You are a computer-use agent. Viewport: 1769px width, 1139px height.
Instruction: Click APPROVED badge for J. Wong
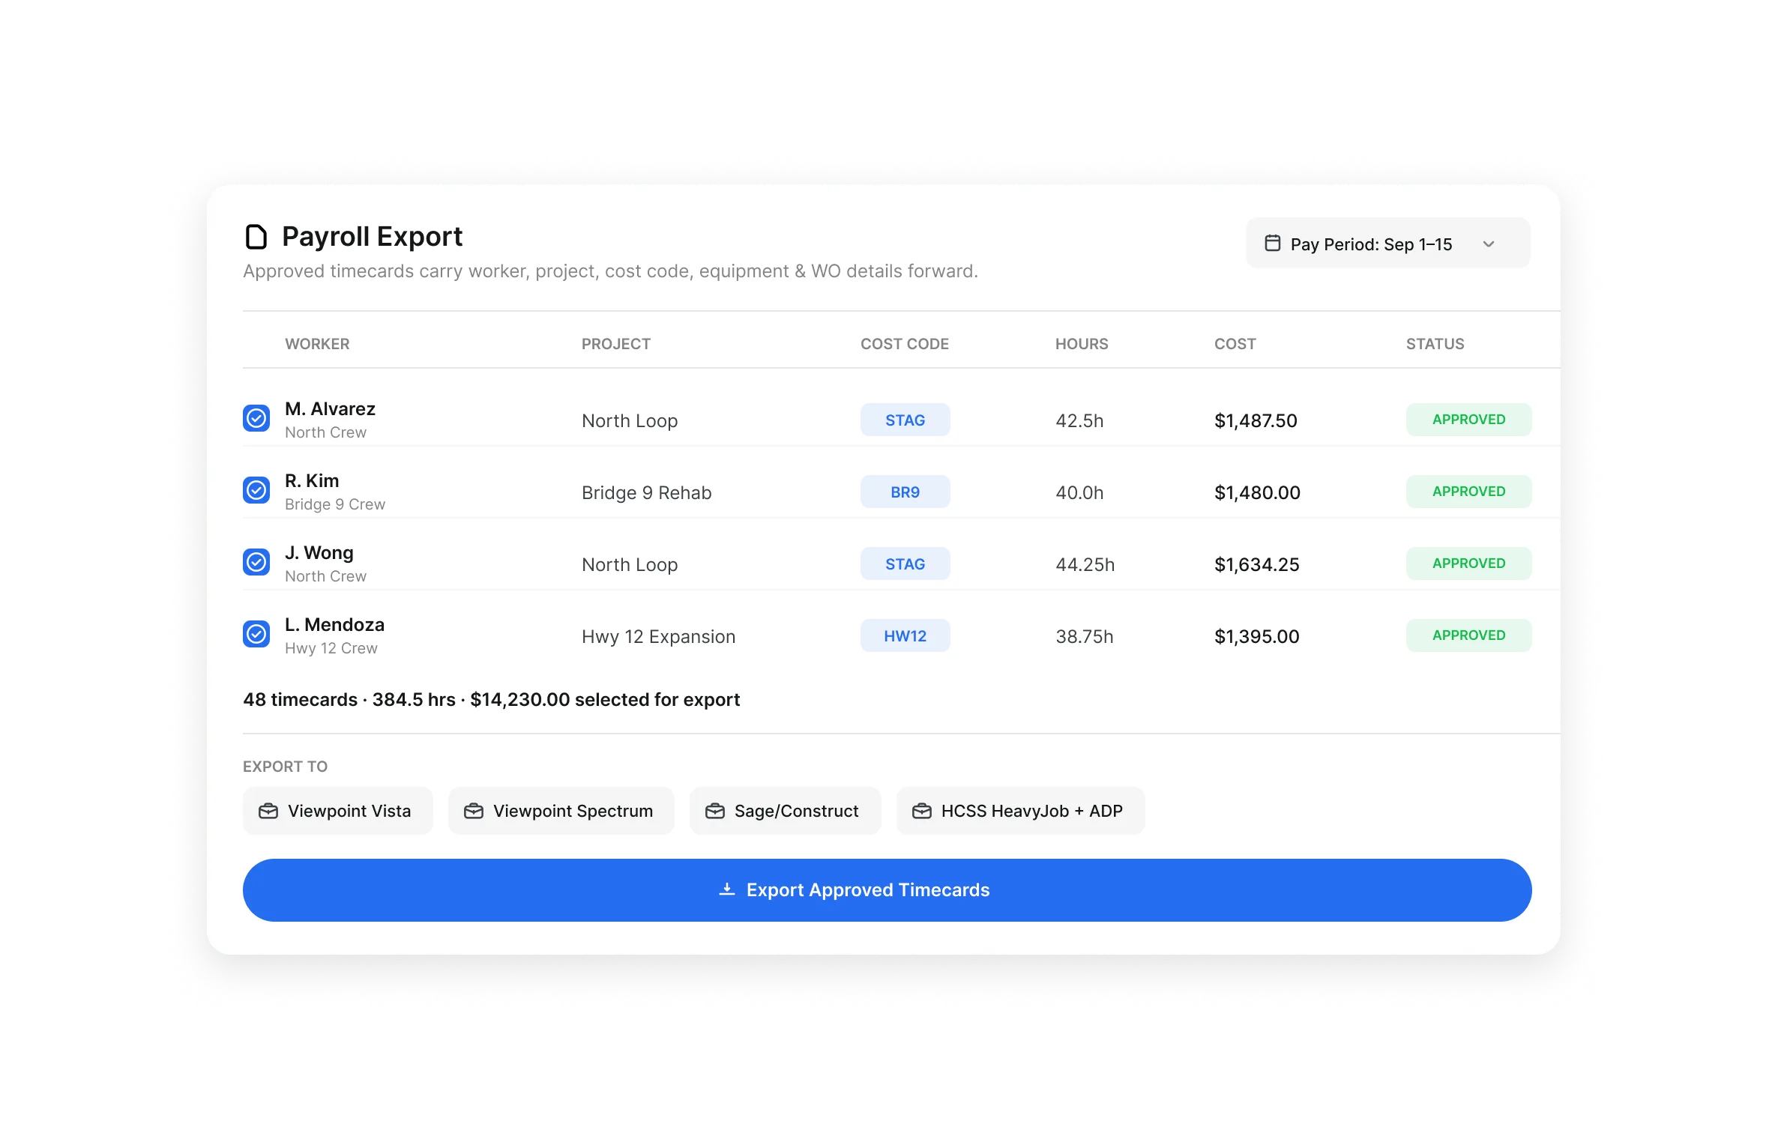[1468, 564]
